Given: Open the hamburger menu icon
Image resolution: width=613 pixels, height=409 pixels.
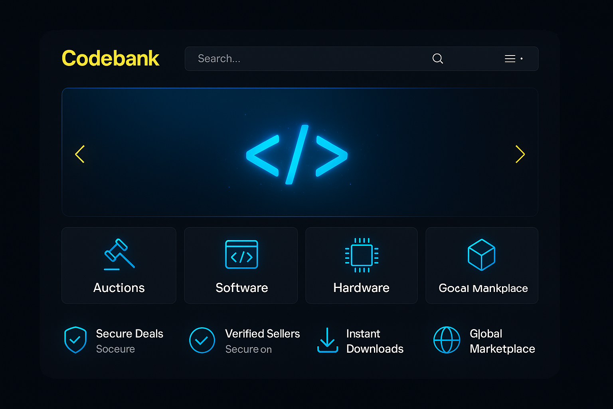Looking at the screenshot, I should (x=510, y=59).
